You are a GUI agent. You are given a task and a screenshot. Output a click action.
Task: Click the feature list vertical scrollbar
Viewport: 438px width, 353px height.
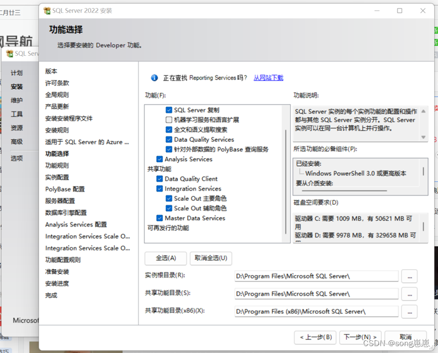[286, 182]
